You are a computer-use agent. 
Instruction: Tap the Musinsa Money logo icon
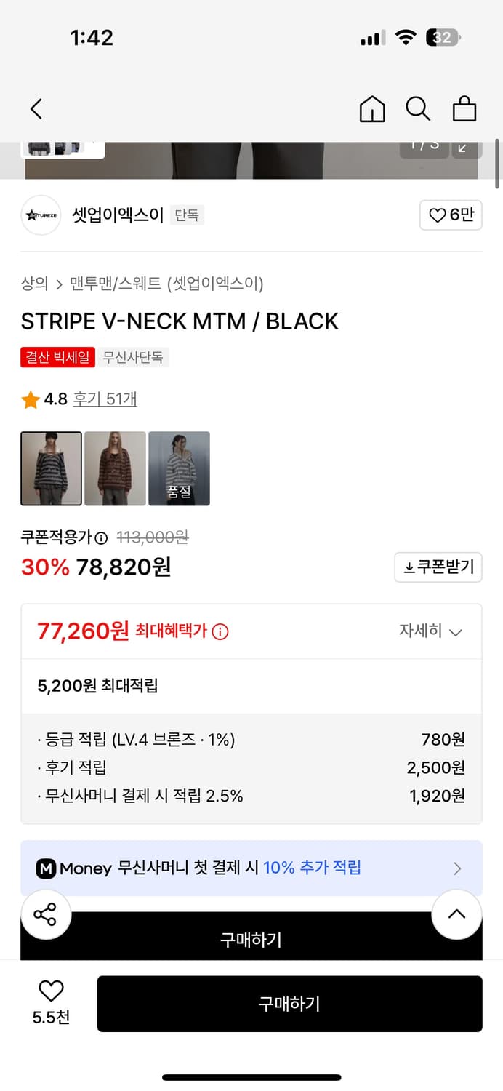[x=46, y=868]
